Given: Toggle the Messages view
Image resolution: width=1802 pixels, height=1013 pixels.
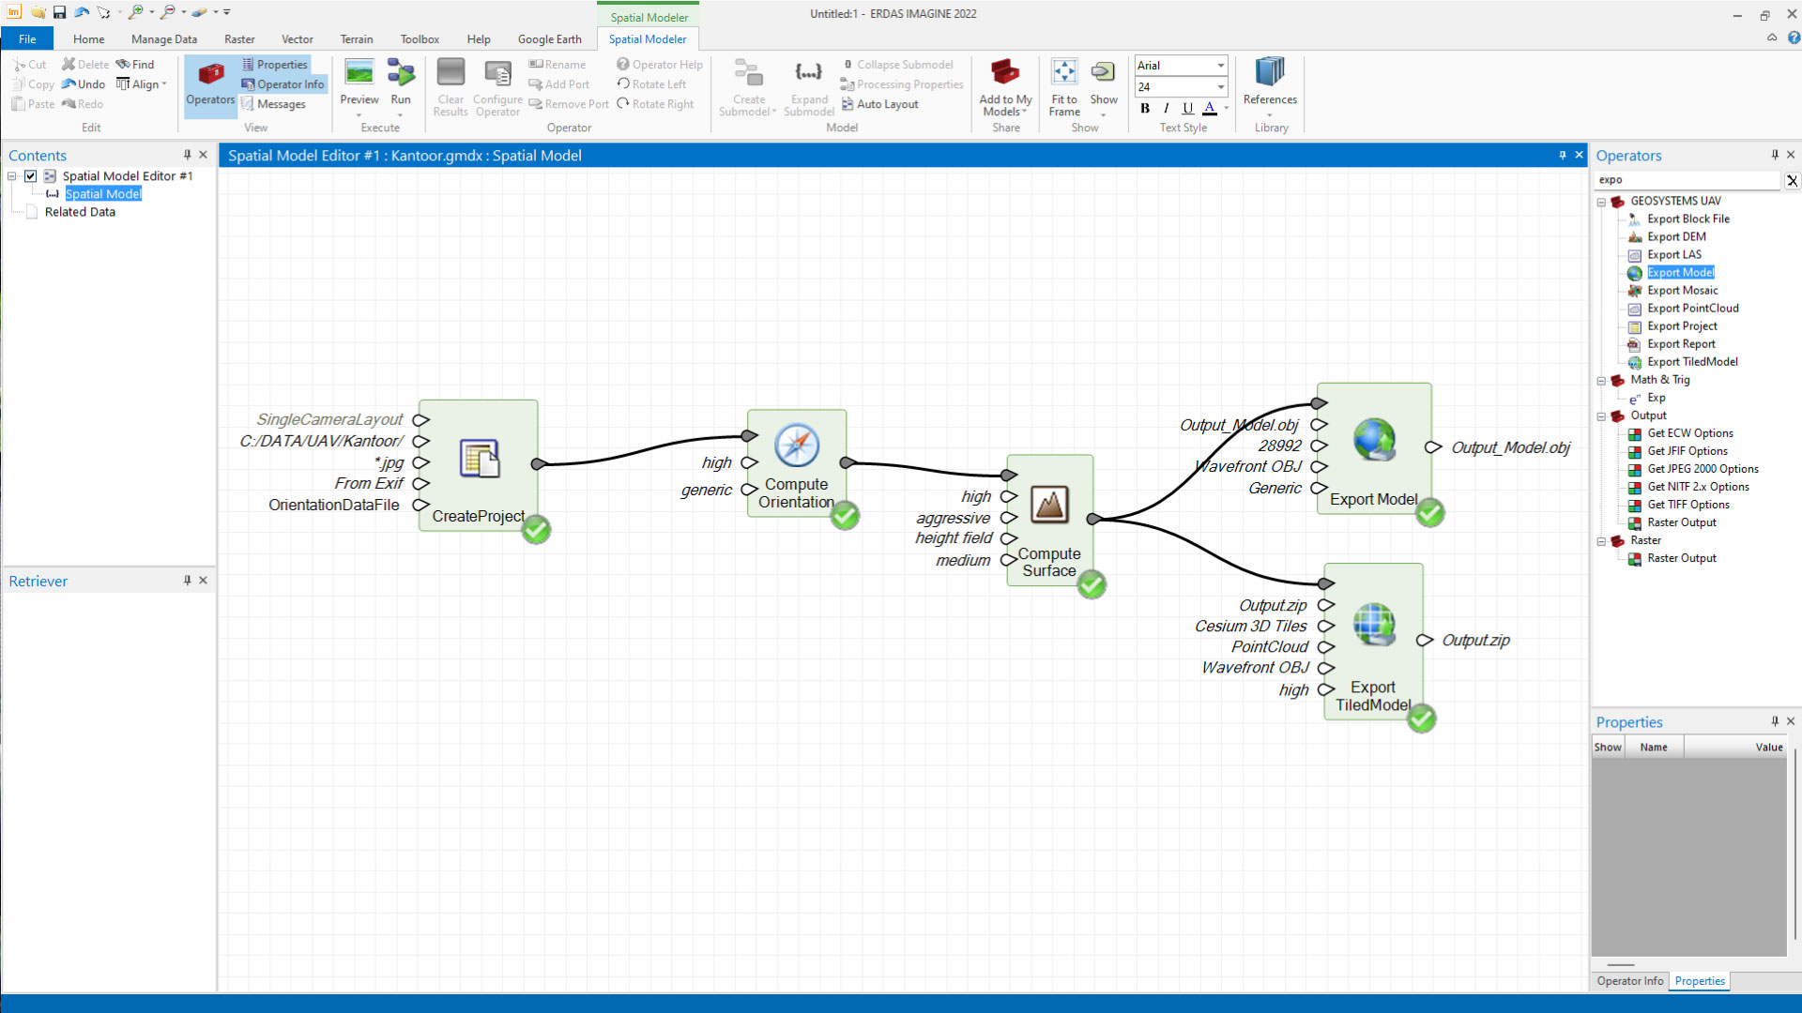Looking at the screenshot, I should click(x=273, y=104).
